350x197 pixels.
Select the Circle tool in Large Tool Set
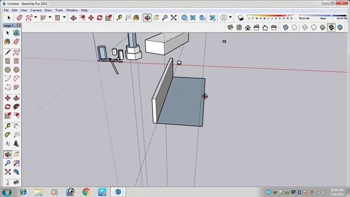coord(8,70)
